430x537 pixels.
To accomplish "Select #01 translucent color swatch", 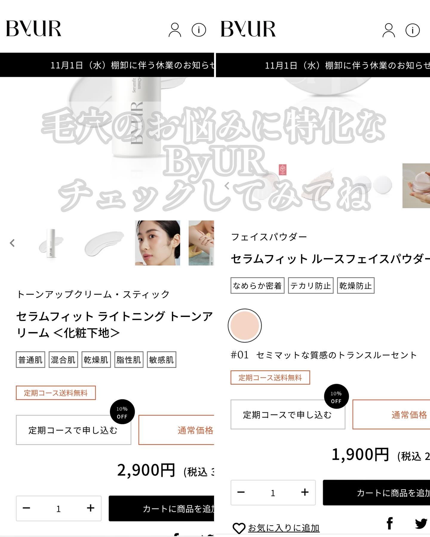I will click(245, 326).
